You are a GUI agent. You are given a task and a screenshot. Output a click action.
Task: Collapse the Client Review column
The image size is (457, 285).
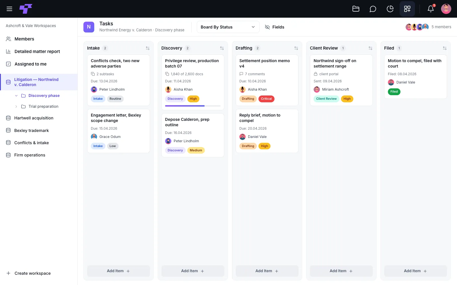click(x=370, y=48)
